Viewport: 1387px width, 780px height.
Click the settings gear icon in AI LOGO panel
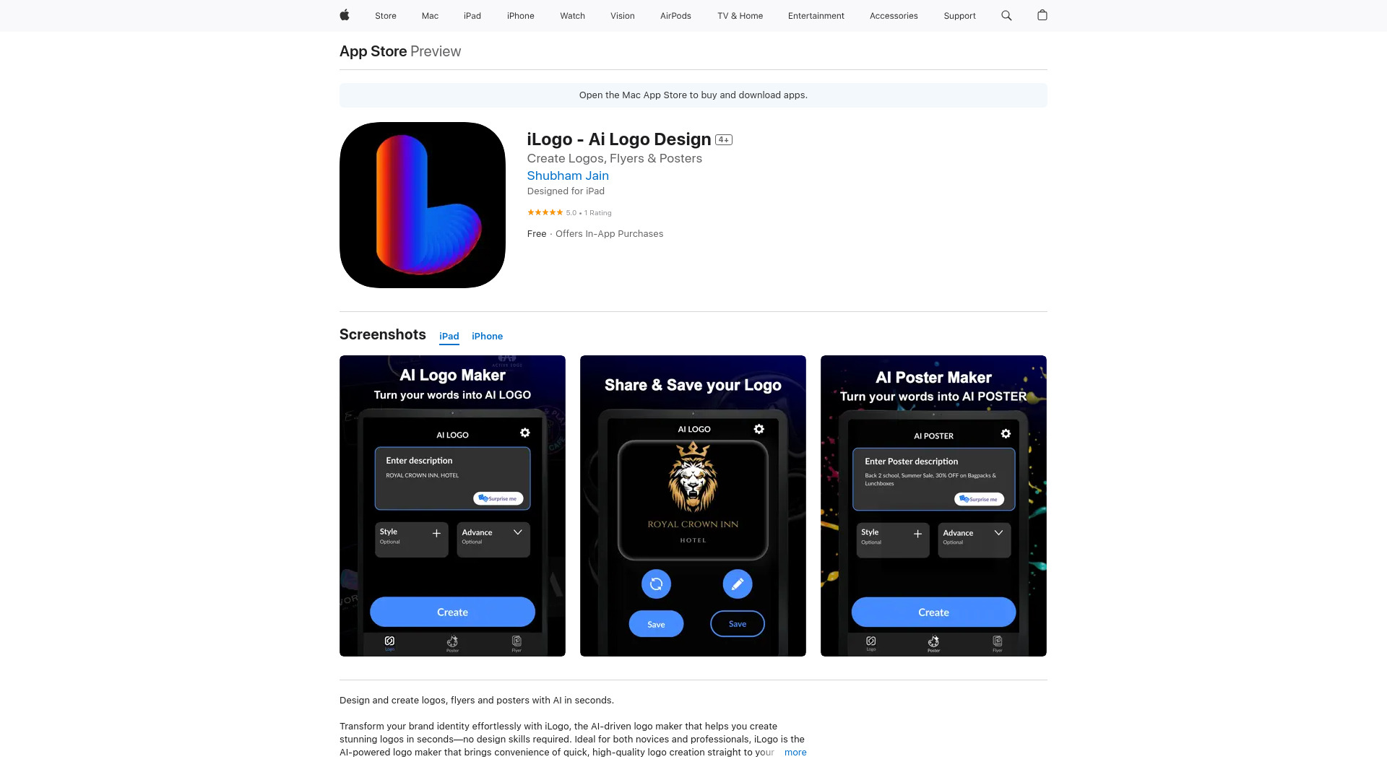tap(524, 433)
